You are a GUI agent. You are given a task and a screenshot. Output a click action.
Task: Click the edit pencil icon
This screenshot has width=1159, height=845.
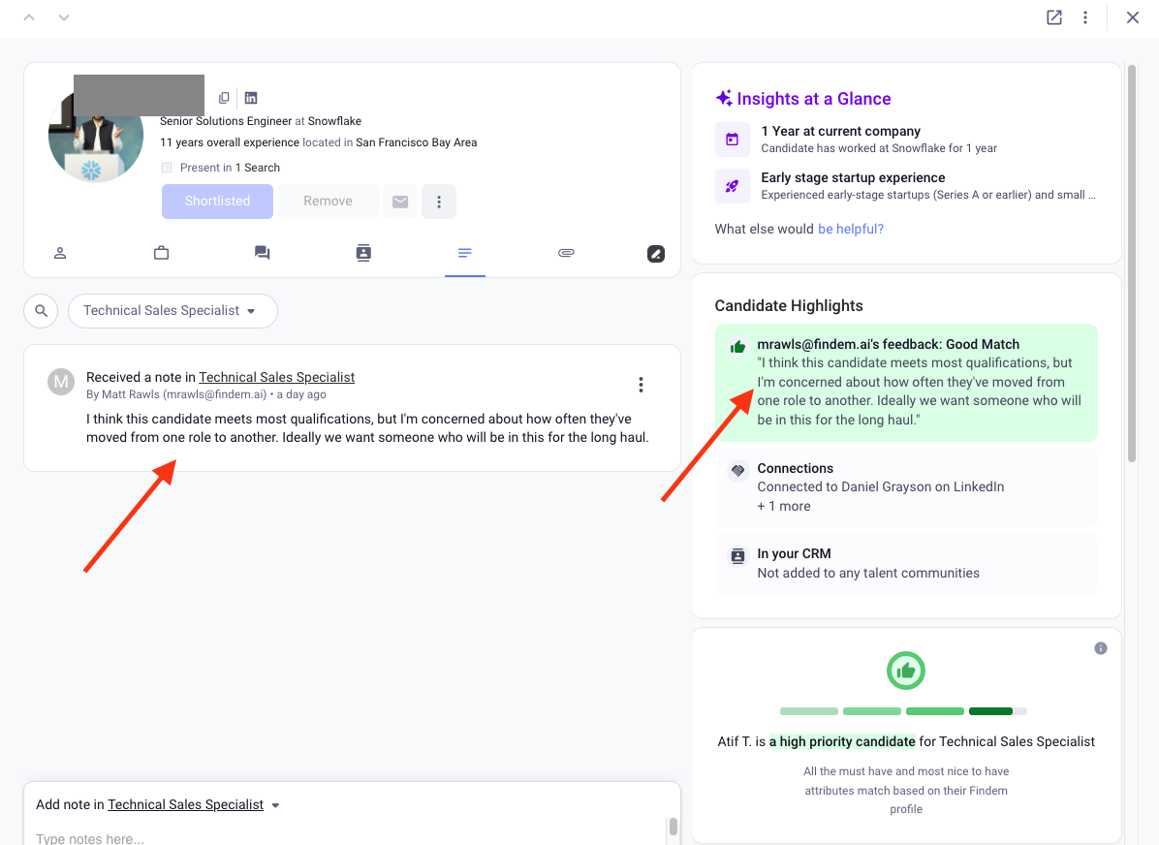pyautogui.click(x=656, y=254)
